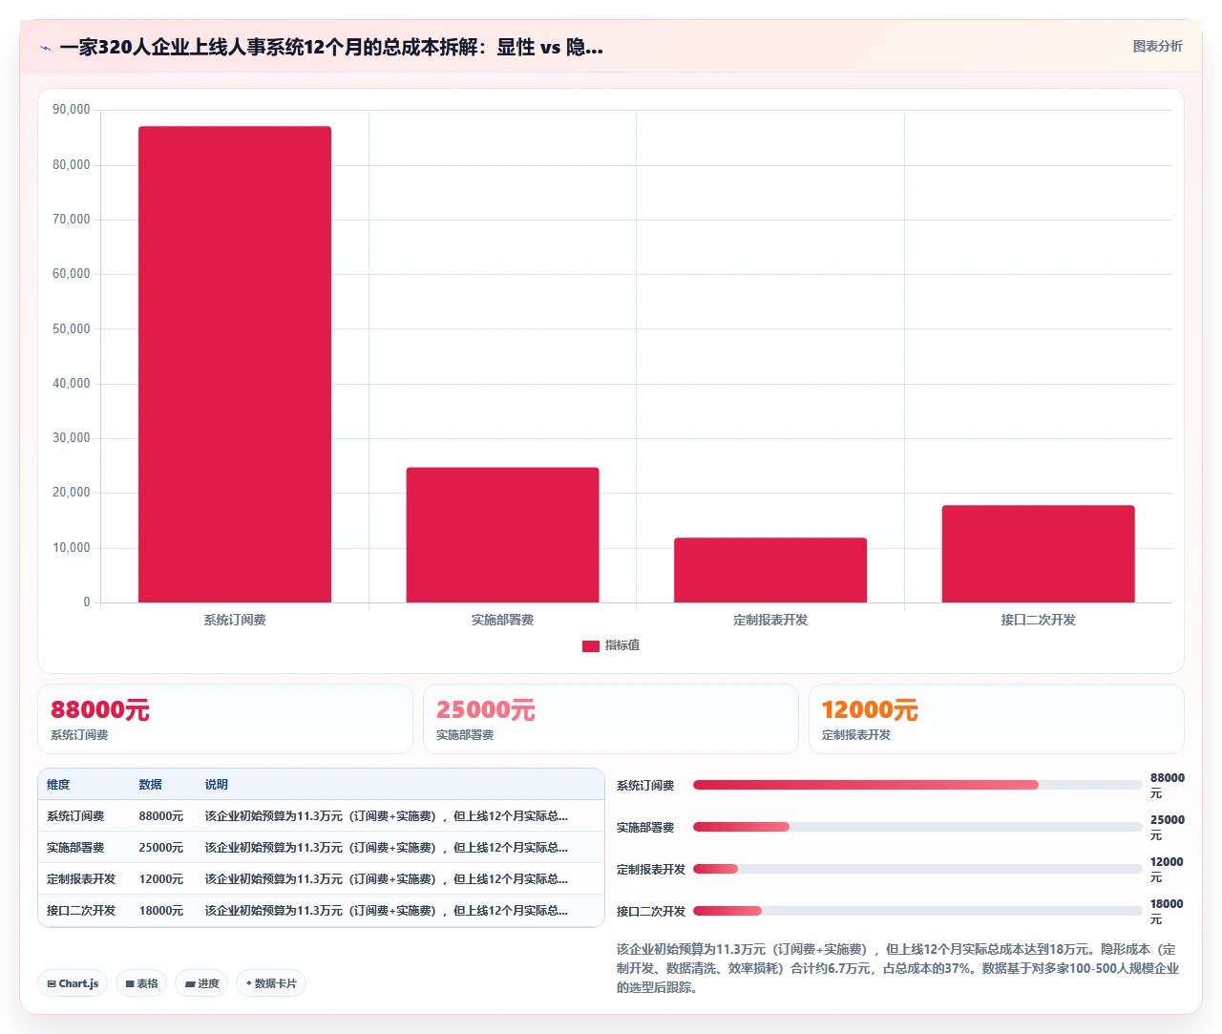Click the 接口二次开发 row description cell
The height and width of the screenshot is (1034, 1222).
(387, 911)
